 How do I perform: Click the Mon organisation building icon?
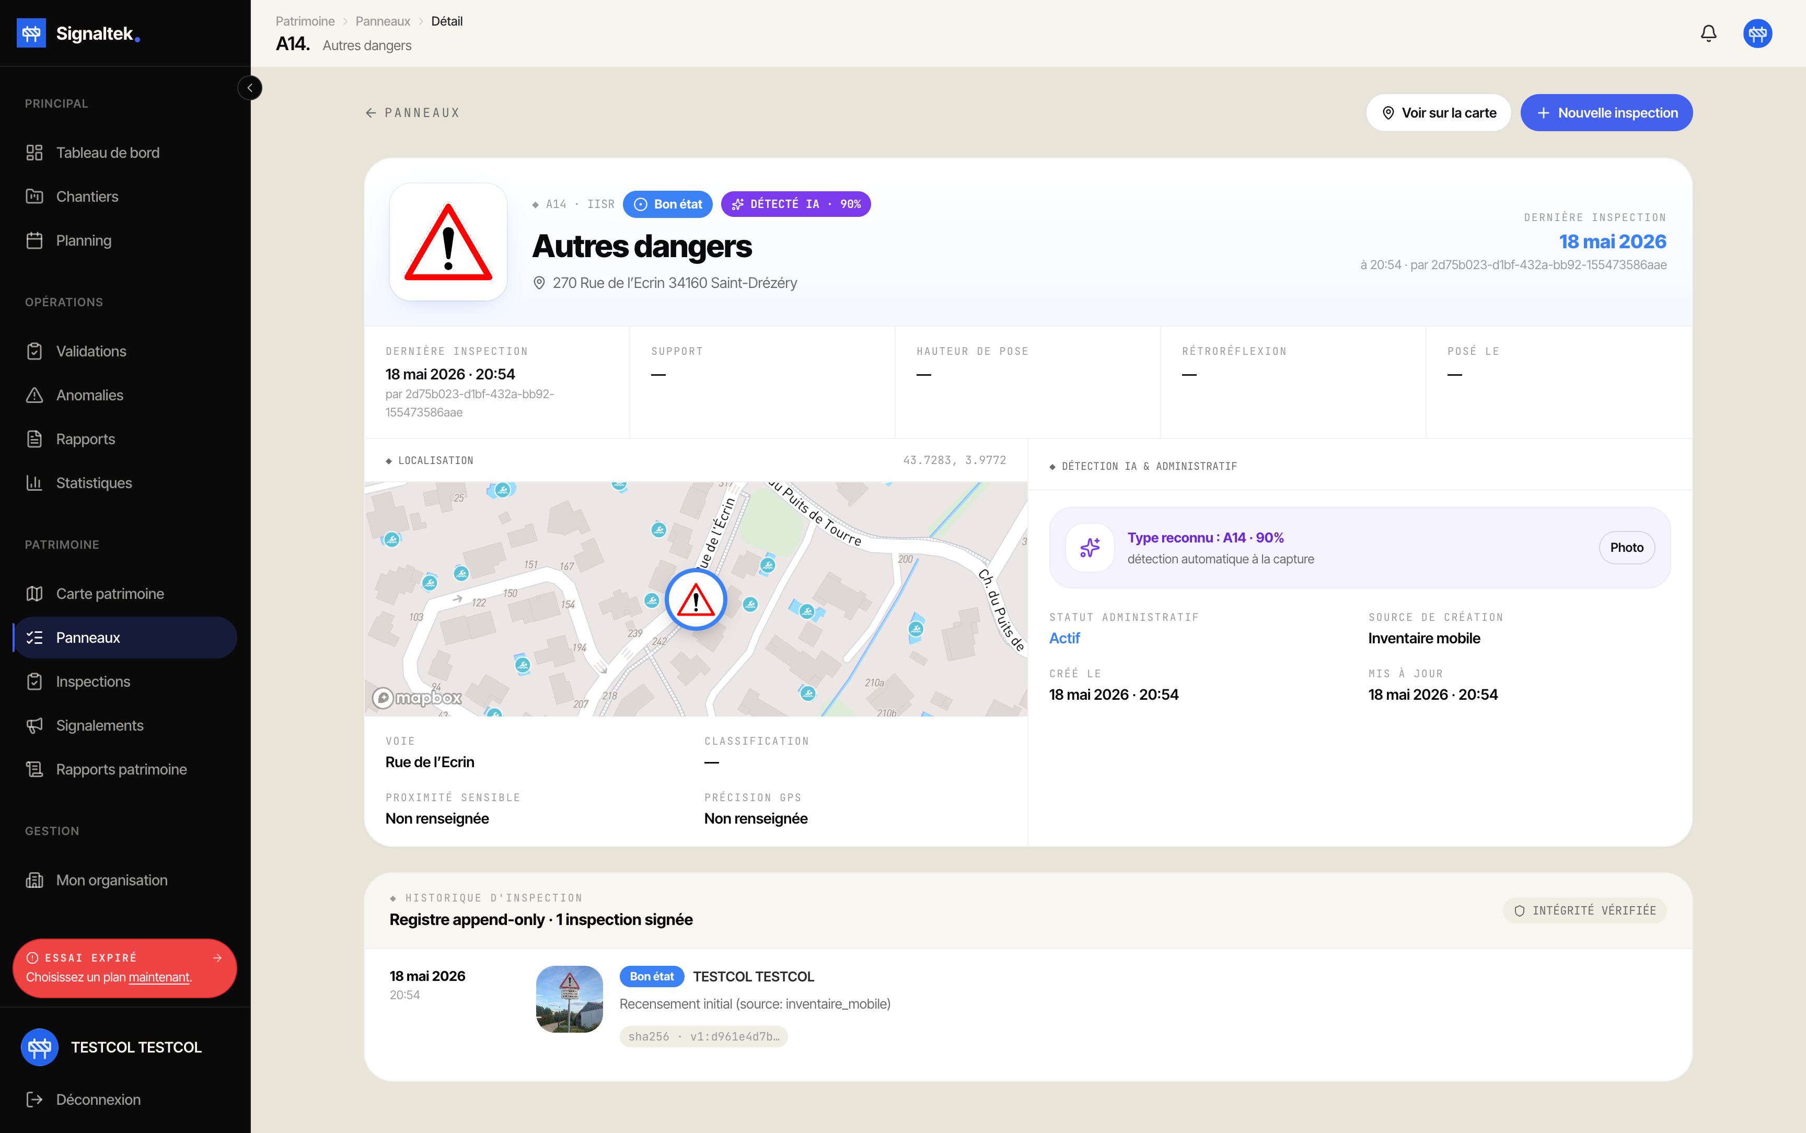point(34,881)
